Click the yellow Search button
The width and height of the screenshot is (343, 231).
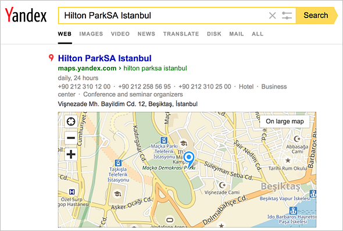[316, 16]
